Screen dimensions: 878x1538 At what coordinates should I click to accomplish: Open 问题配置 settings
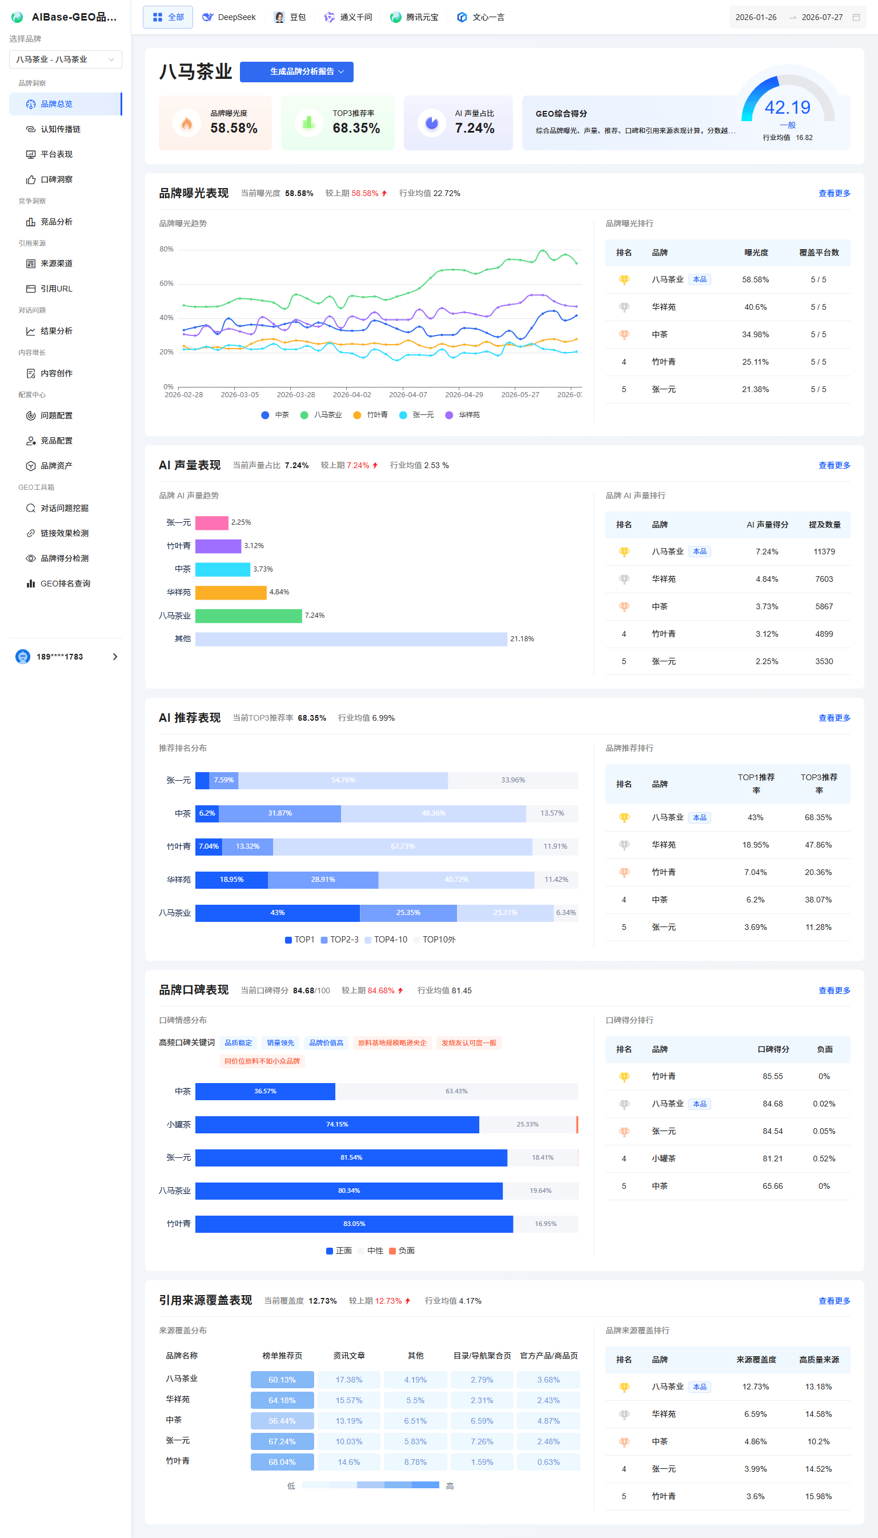[65, 416]
